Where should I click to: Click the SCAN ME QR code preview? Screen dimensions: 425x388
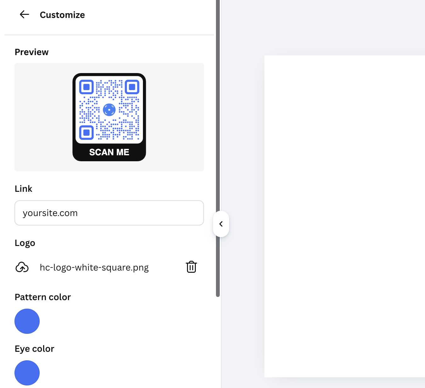(x=109, y=117)
